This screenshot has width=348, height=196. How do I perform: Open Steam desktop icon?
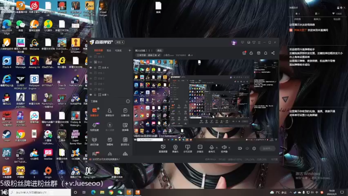point(7,136)
